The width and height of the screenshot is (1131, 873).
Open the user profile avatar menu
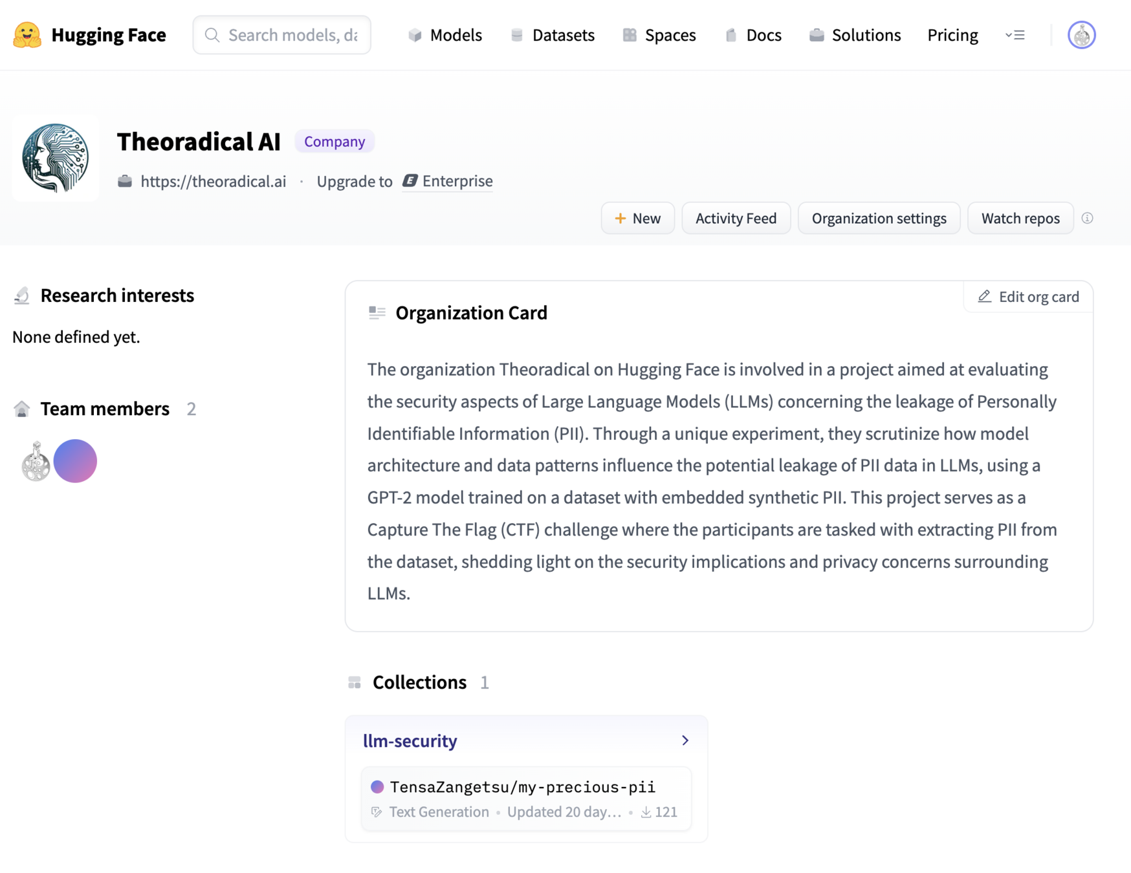1082,35
